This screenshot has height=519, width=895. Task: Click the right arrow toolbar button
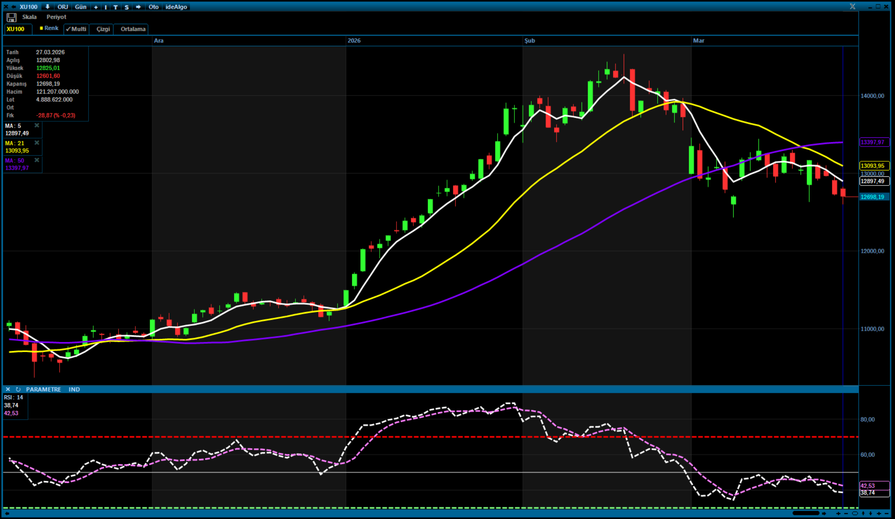138,7
